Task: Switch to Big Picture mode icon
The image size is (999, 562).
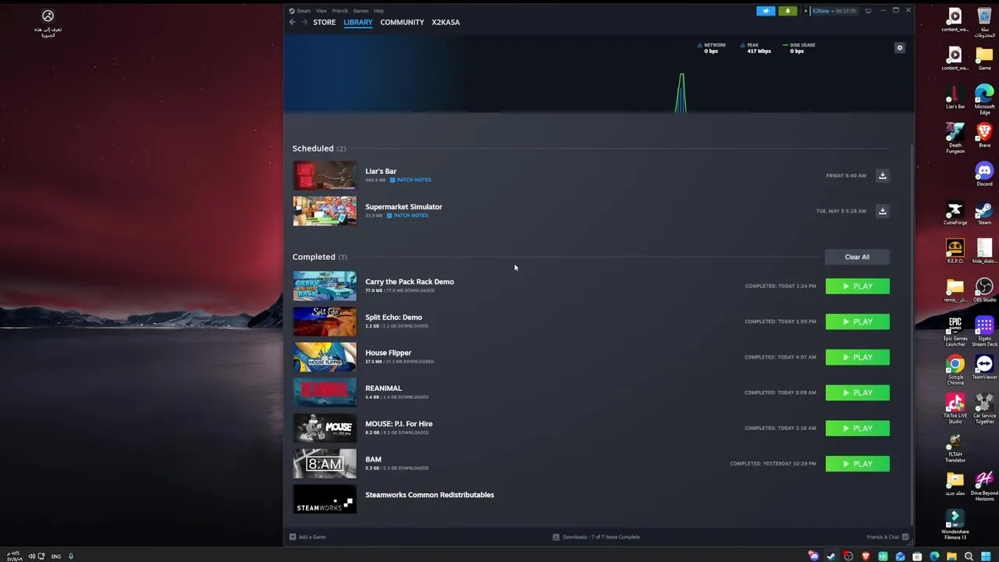Action: (x=868, y=11)
